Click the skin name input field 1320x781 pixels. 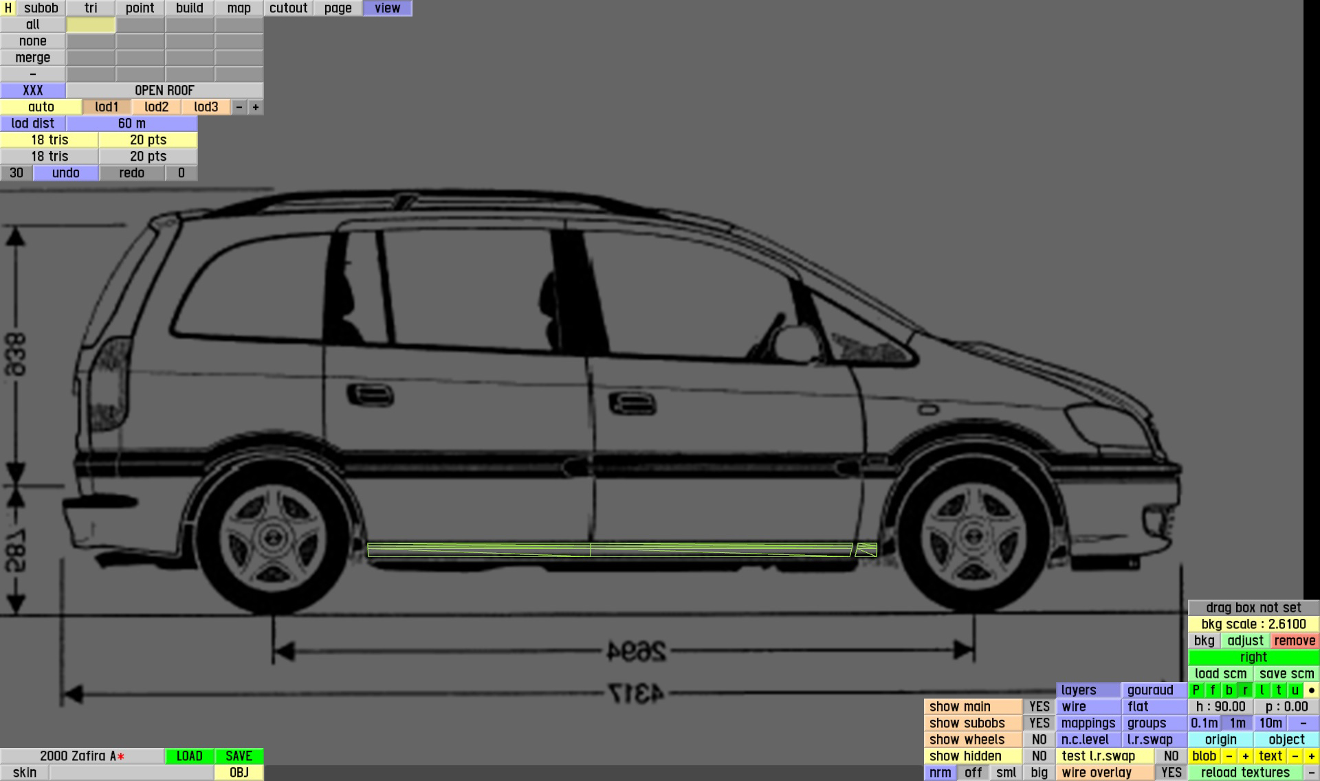click(131, 773)
